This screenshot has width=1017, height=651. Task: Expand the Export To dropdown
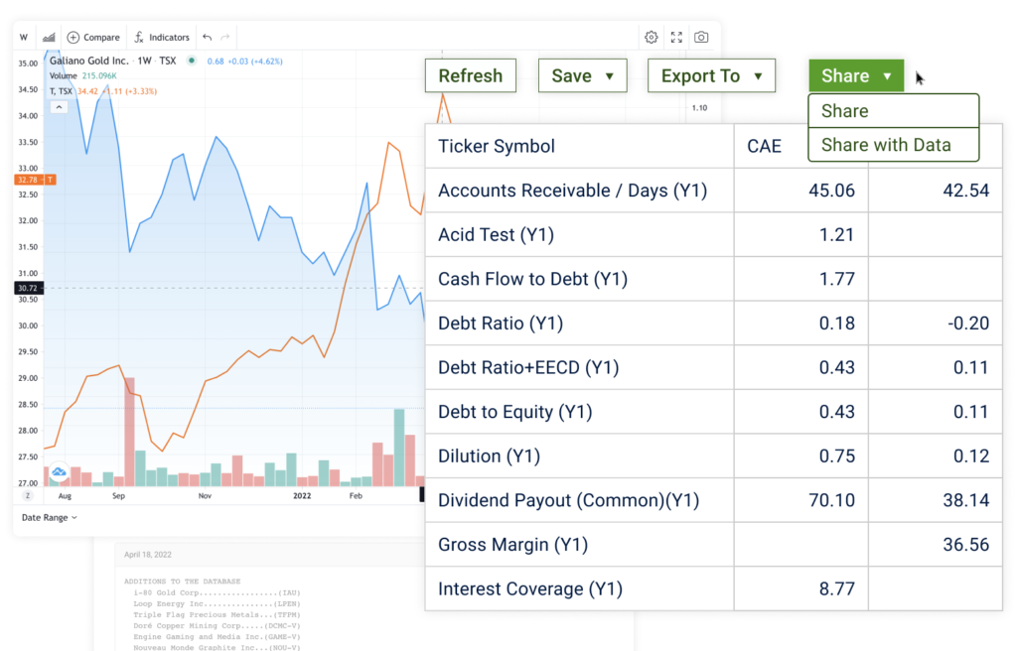click(711, 74)
